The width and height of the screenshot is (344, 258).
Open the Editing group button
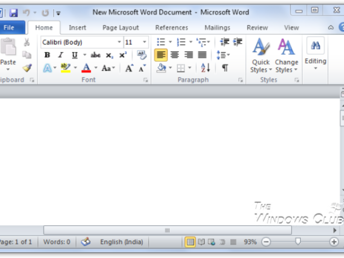click(x=315, y=53)
